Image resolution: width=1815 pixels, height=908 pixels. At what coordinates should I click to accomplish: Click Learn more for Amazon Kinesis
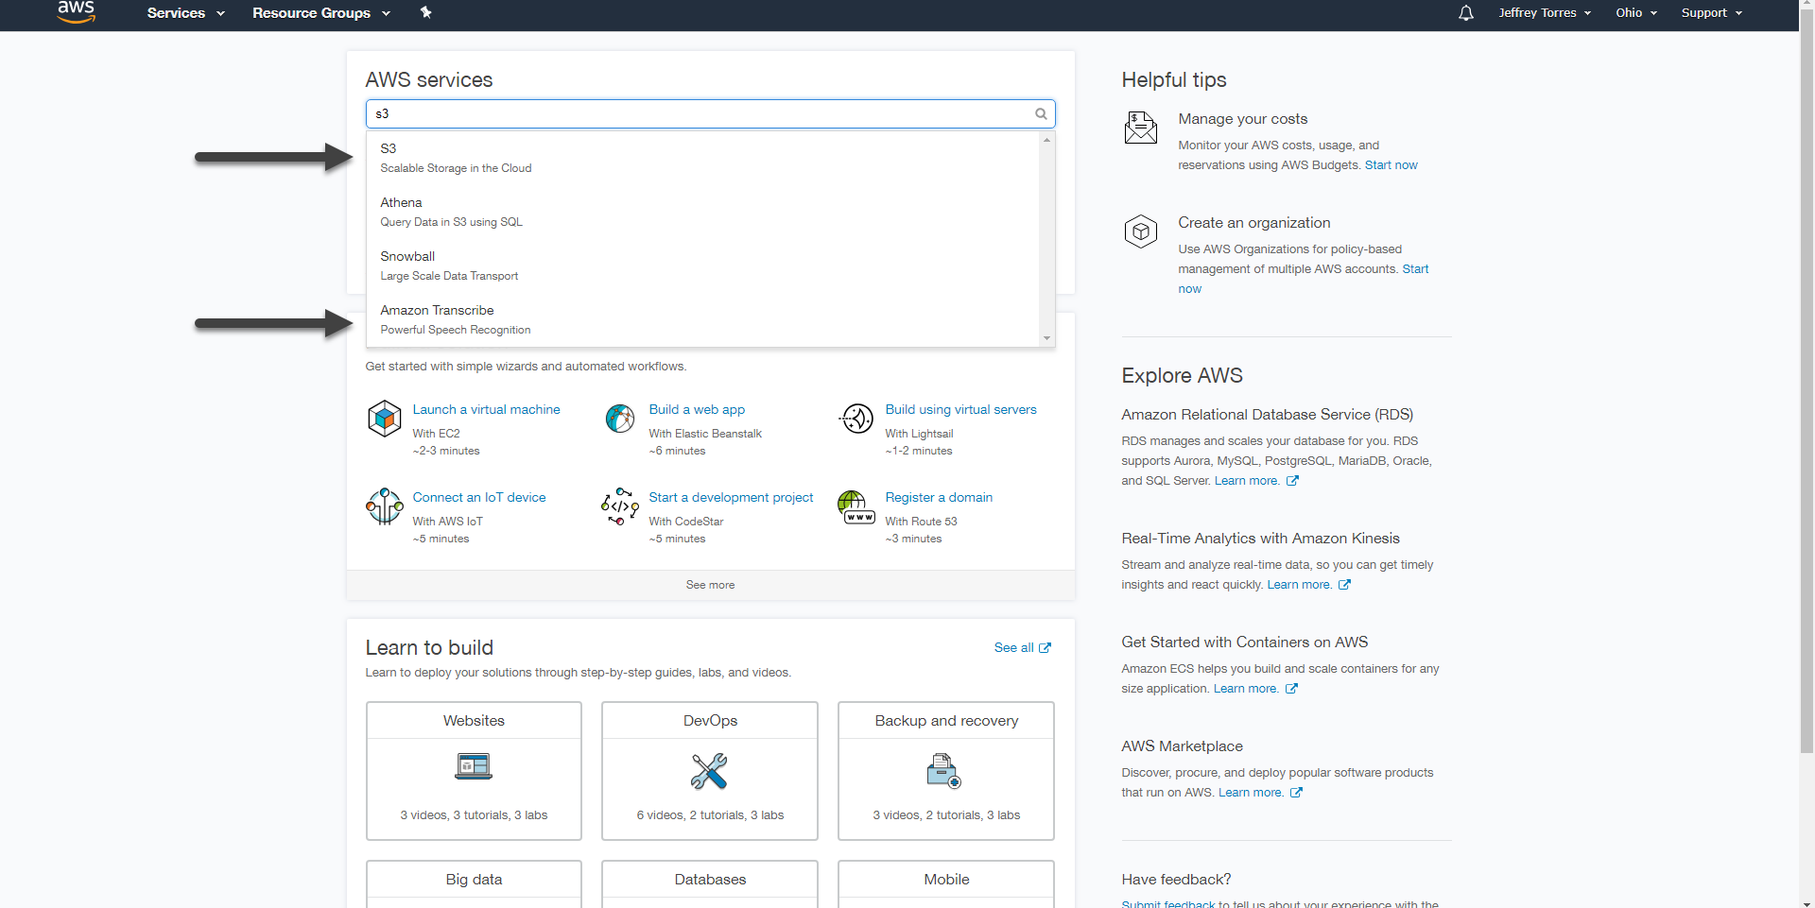[1299, 585]
